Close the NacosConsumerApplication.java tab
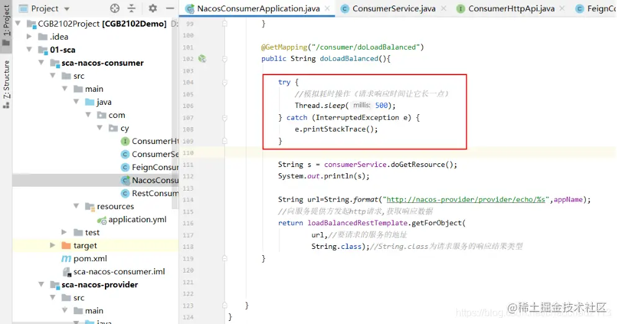 click(327, 8)
